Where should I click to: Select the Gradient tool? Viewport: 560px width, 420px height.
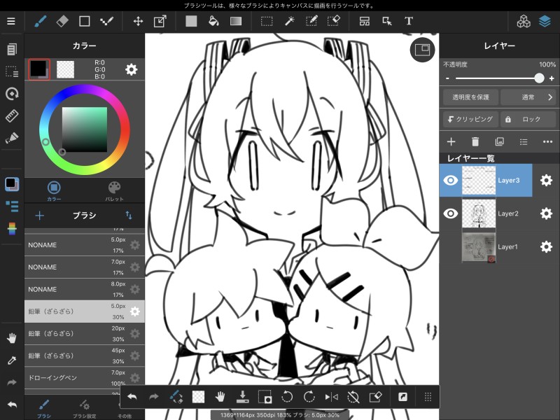point(236,22)
